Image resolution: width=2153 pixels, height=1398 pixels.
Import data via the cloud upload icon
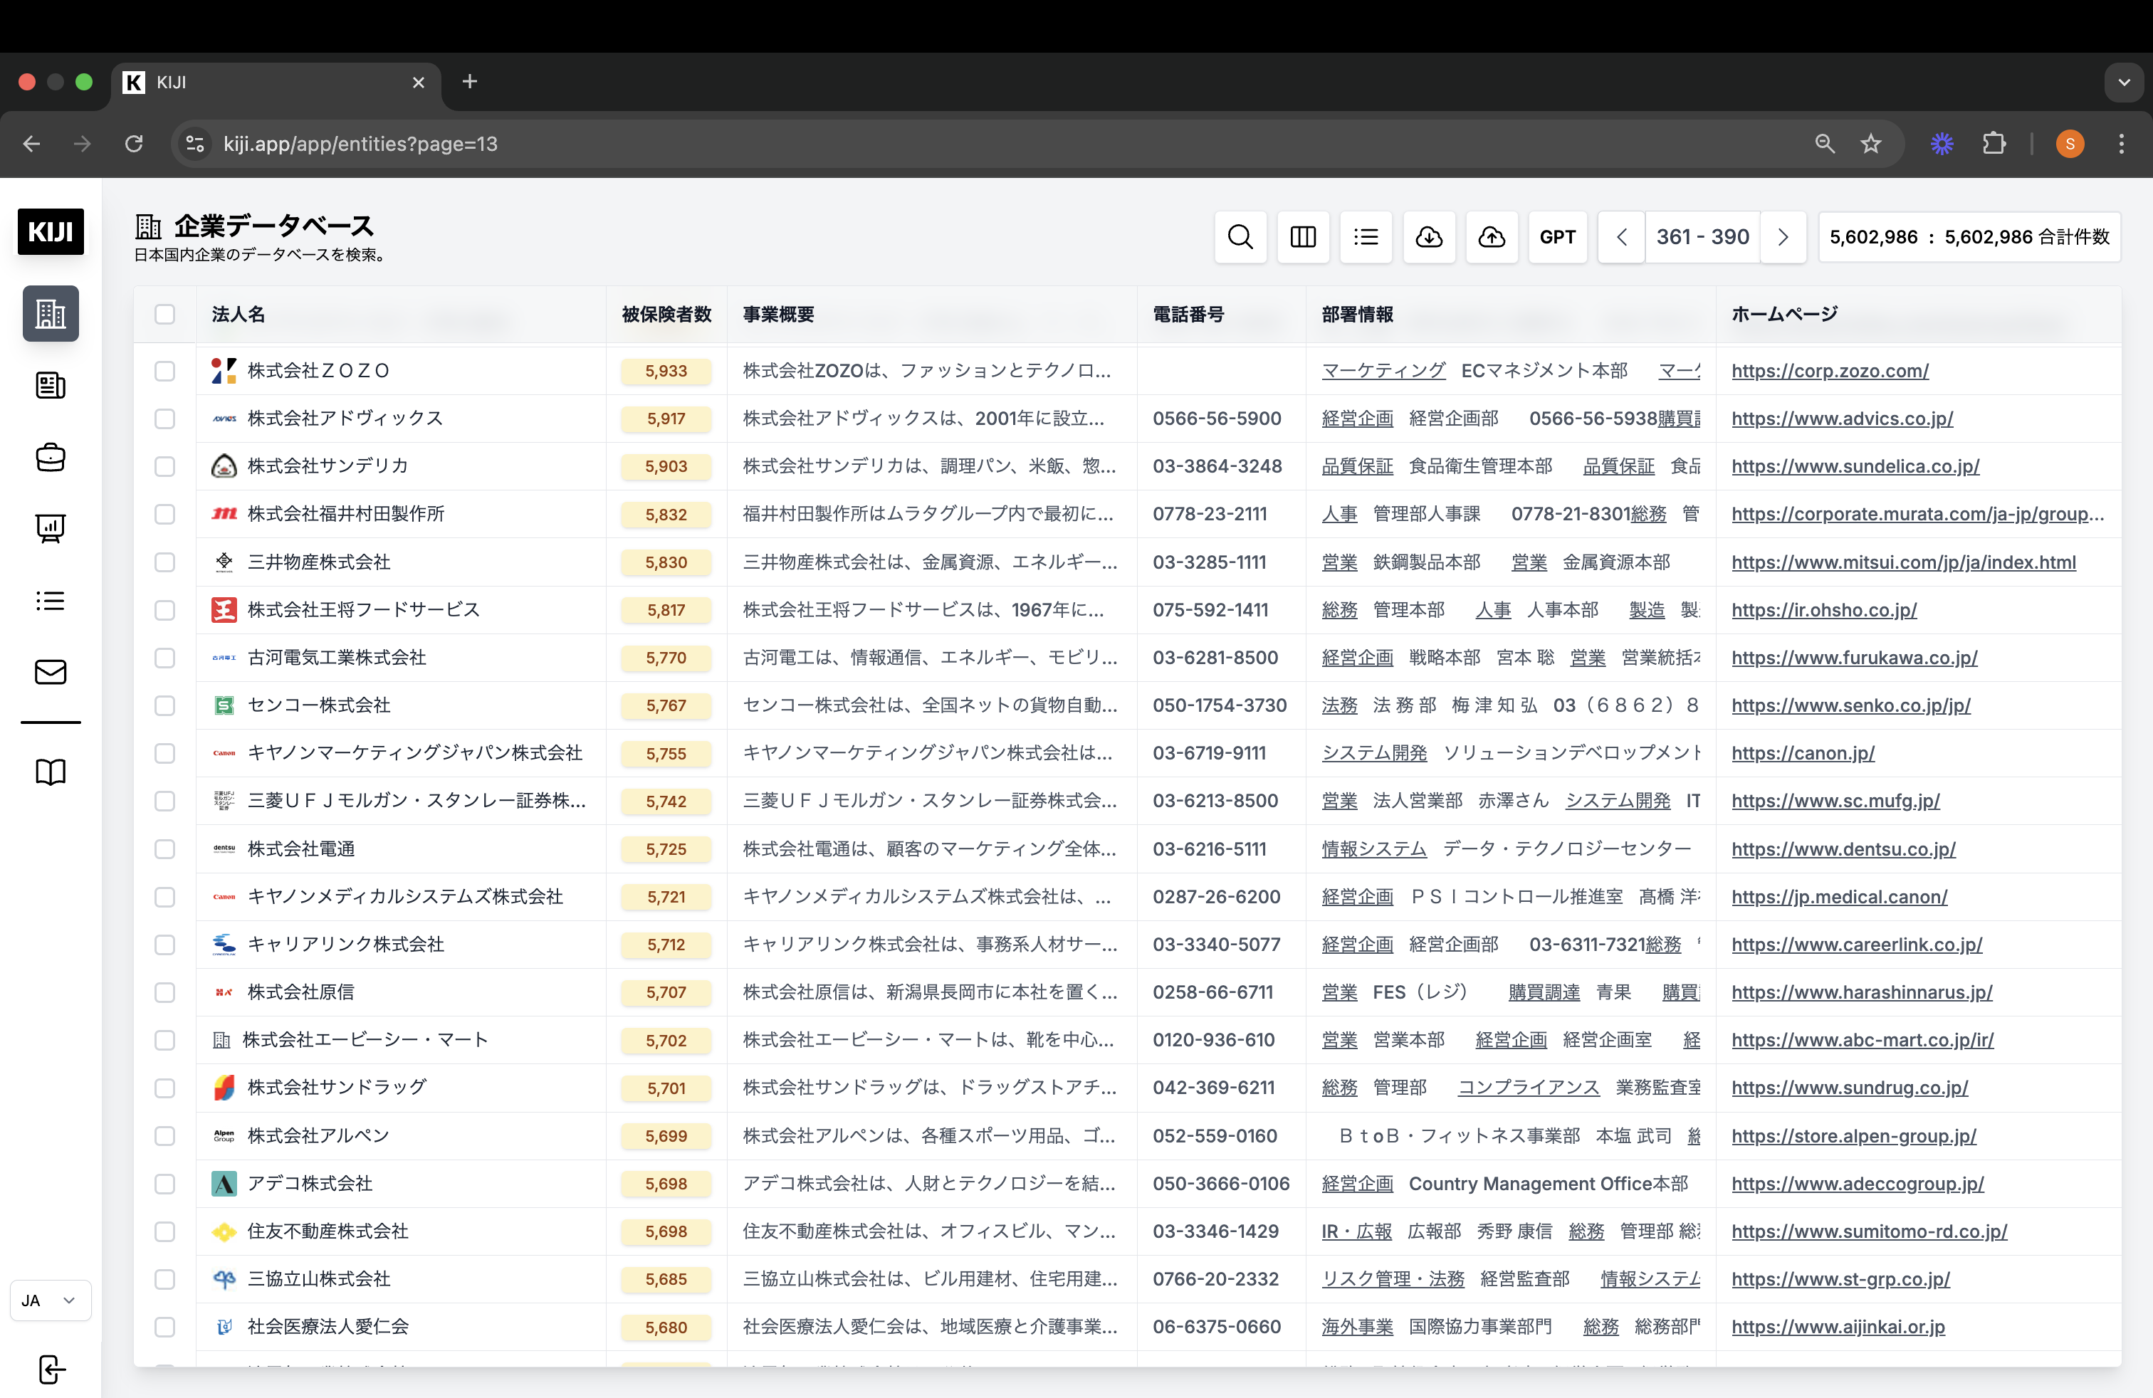pos(1492,237)
